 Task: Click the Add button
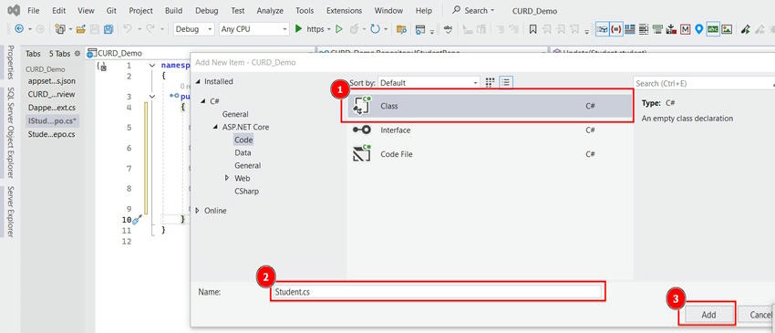(709, 315)
